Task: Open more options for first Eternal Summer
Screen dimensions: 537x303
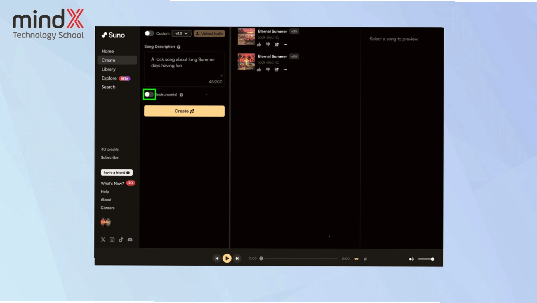Action: pyautogui.click(x=285, y=44)
